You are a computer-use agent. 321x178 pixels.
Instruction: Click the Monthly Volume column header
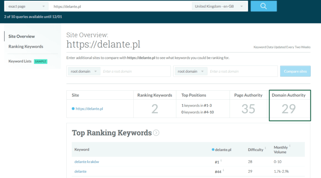pyautogui.click(x=281, y=150)
